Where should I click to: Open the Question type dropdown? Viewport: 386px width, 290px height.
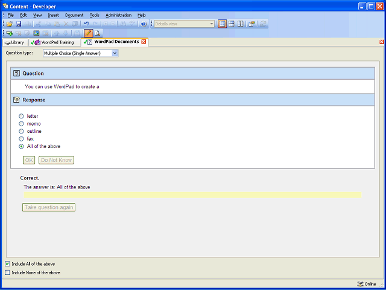tap(115, 53)
